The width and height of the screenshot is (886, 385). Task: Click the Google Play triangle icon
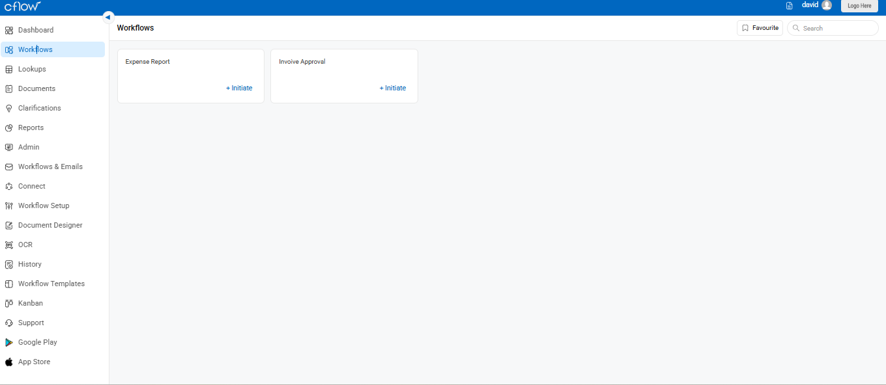(9, 342)
